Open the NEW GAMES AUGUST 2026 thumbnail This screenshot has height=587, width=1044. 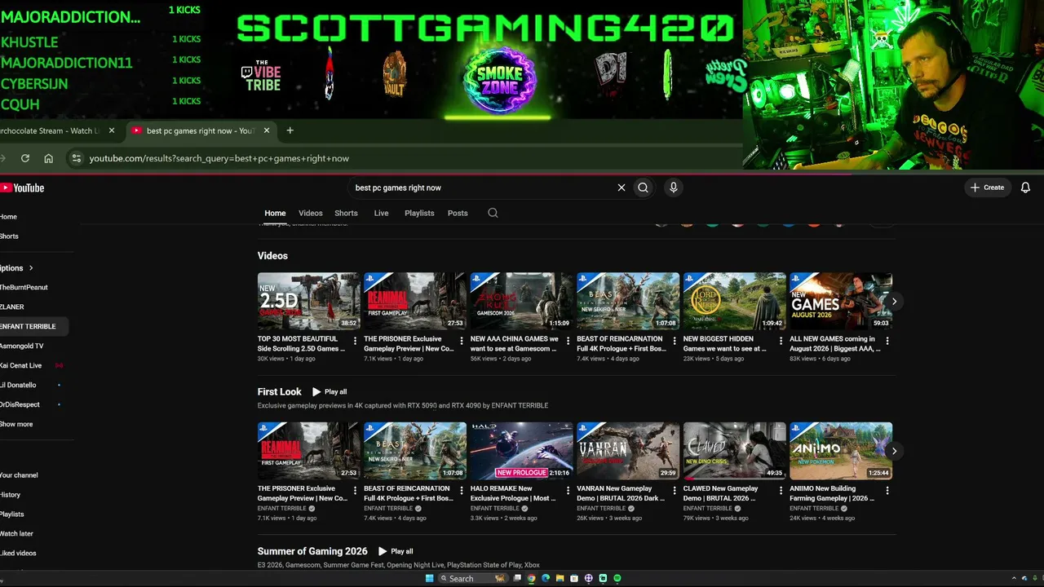click(x=841, y=301)
